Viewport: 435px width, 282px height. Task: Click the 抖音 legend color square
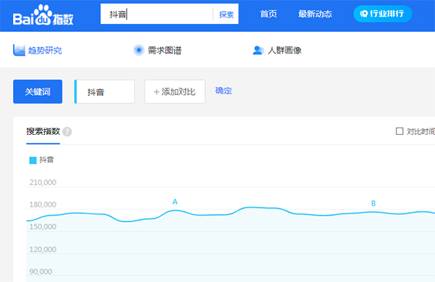click(x=33, y=160)
